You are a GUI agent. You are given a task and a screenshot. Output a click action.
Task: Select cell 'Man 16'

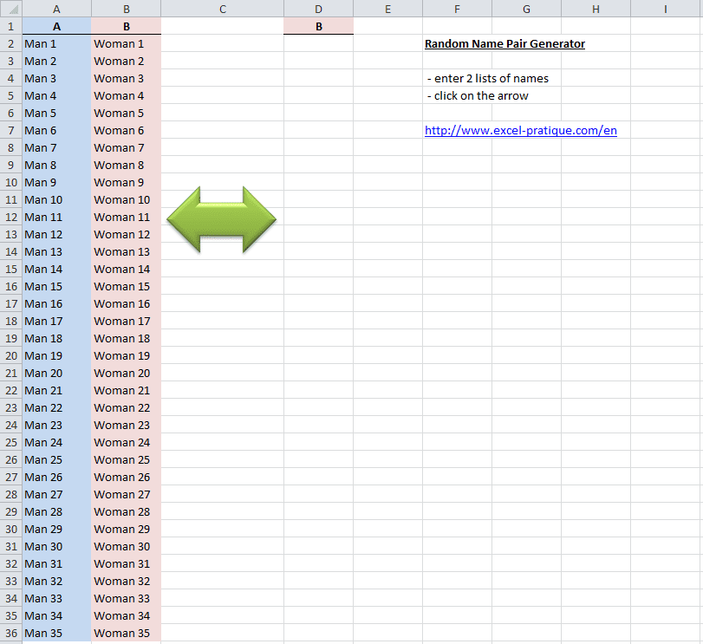56,304
